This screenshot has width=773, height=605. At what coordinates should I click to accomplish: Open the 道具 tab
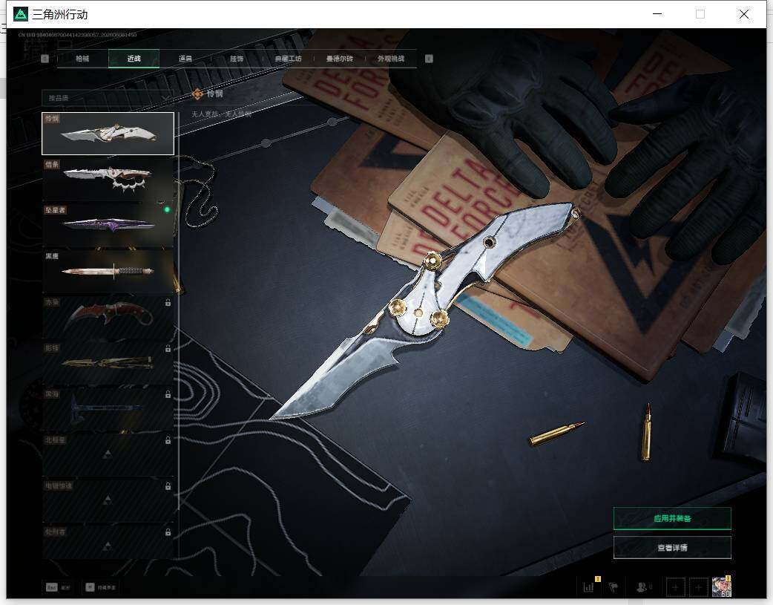(185, 59)
